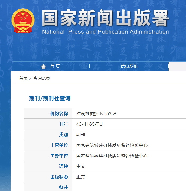Screen dimensions: 186x191
Task: Select the 主管单位 organization value
Action: click(112, 145)
